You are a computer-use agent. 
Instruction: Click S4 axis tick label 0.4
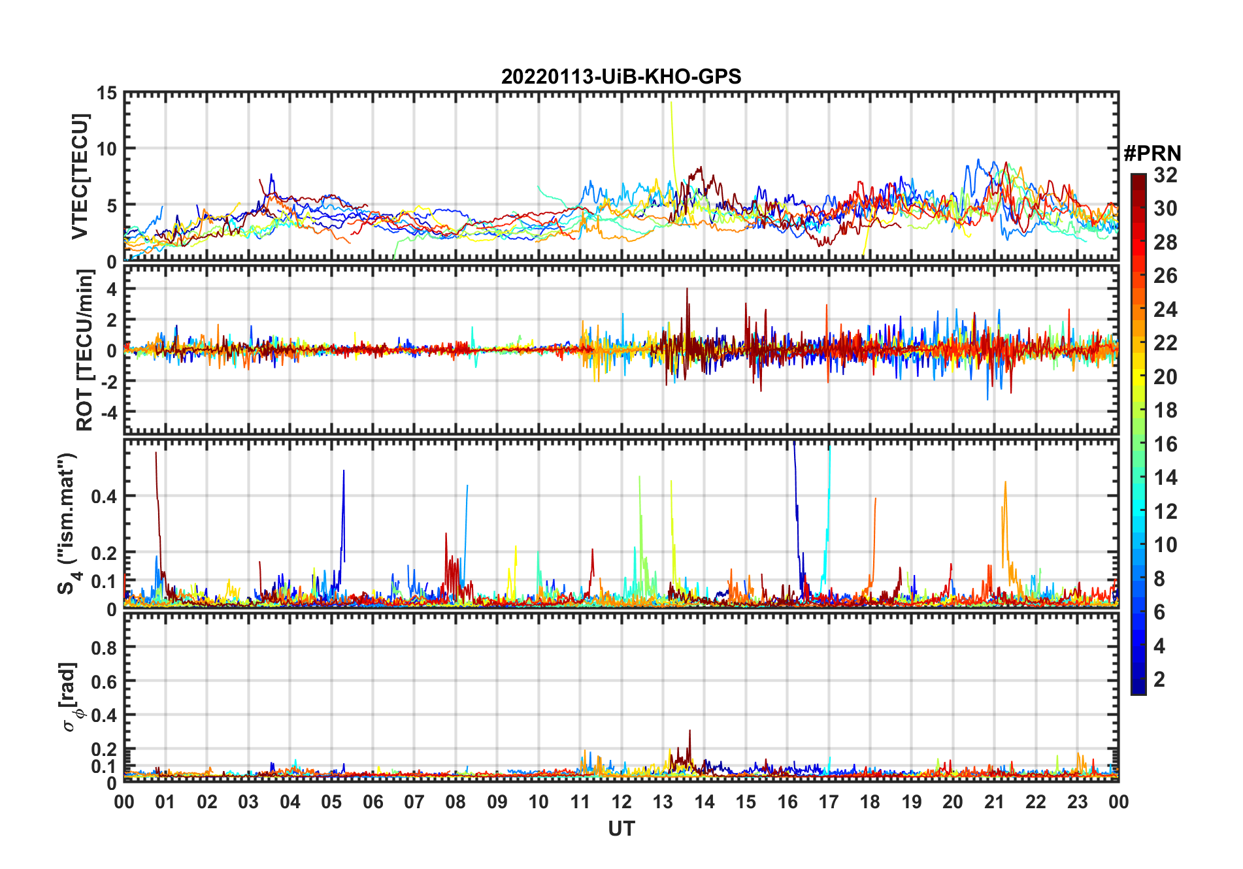(104, 497)
